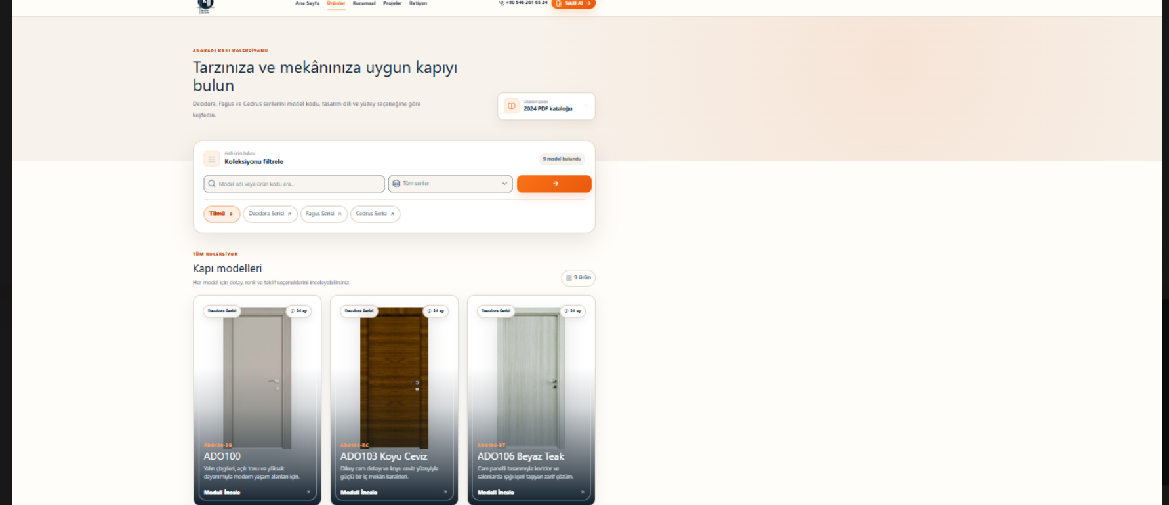Open the 2024 PDF kataloğu link
This screenshot has width=1169, height=505.
pos(546,106)
